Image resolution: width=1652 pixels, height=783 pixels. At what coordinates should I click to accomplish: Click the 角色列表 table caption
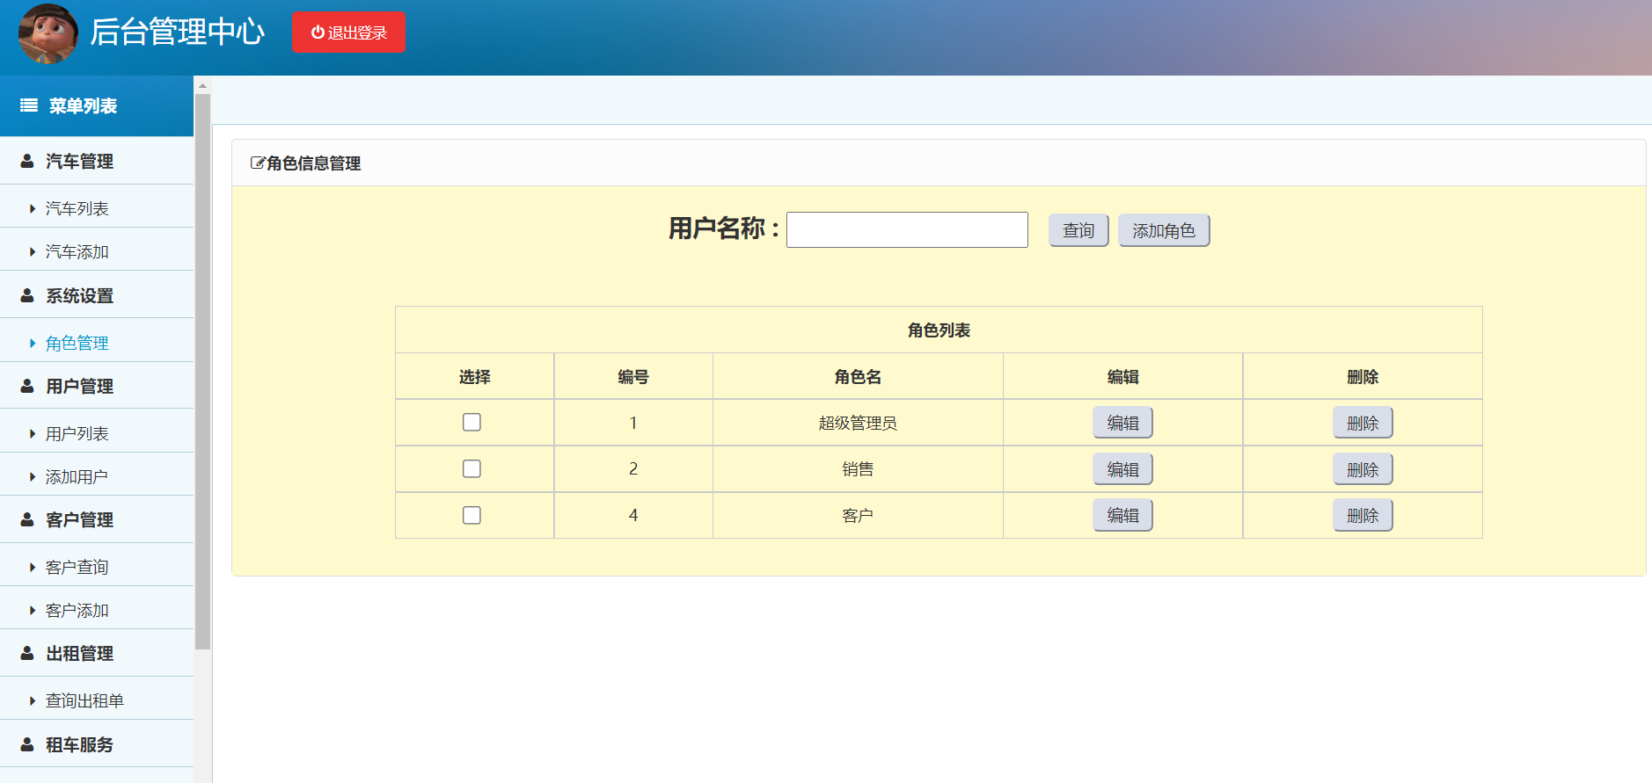coord(939,330)
